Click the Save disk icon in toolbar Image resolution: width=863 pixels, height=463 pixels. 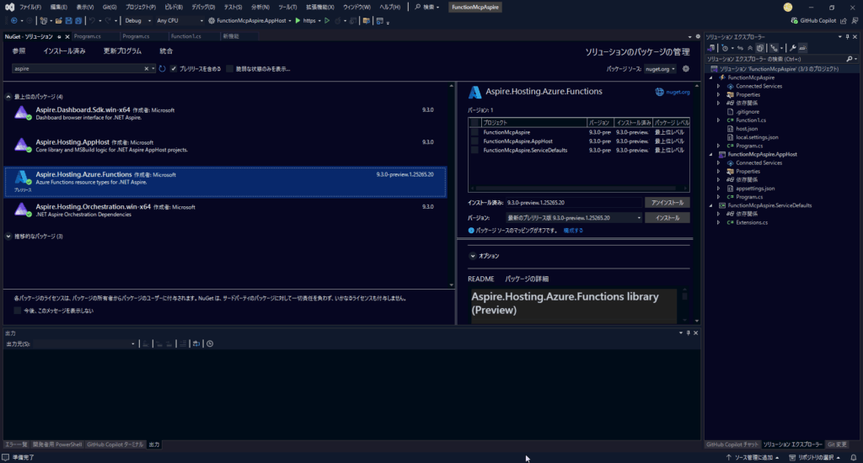pos(68,21)
